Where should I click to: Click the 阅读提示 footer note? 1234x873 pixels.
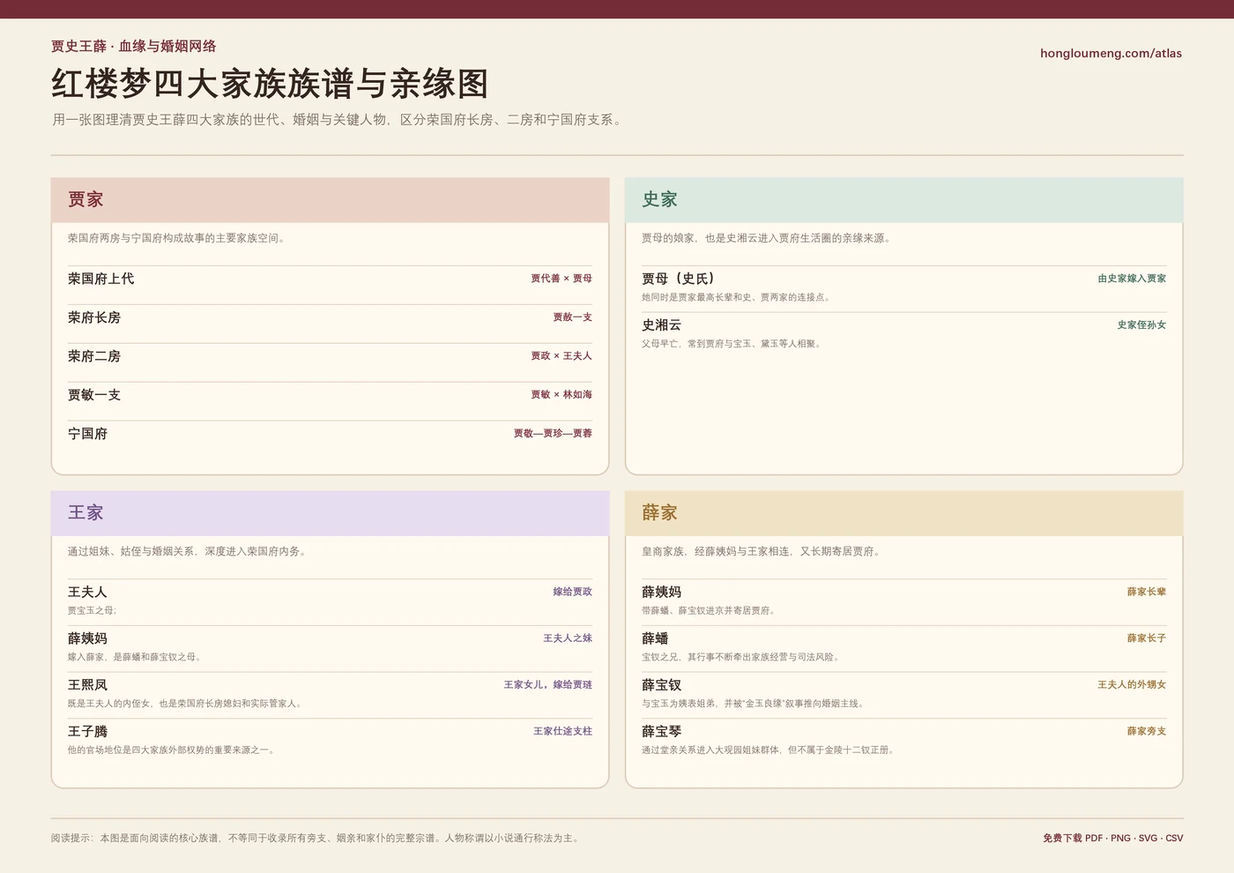[316, 838]
